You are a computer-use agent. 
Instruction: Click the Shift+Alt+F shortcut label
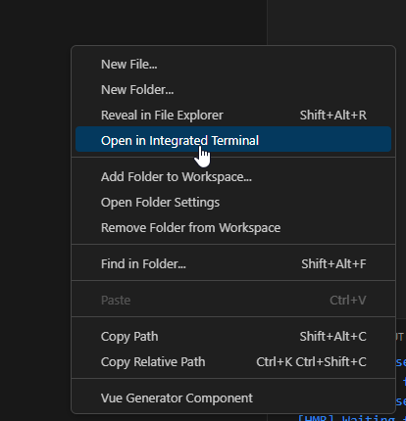tap(333, 264)
